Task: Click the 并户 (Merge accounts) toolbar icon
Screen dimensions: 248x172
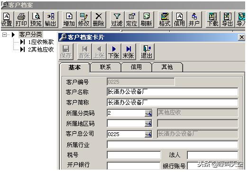Action: pos(194,19)
